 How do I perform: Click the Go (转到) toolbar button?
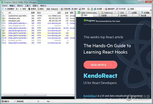coord(23,9)
